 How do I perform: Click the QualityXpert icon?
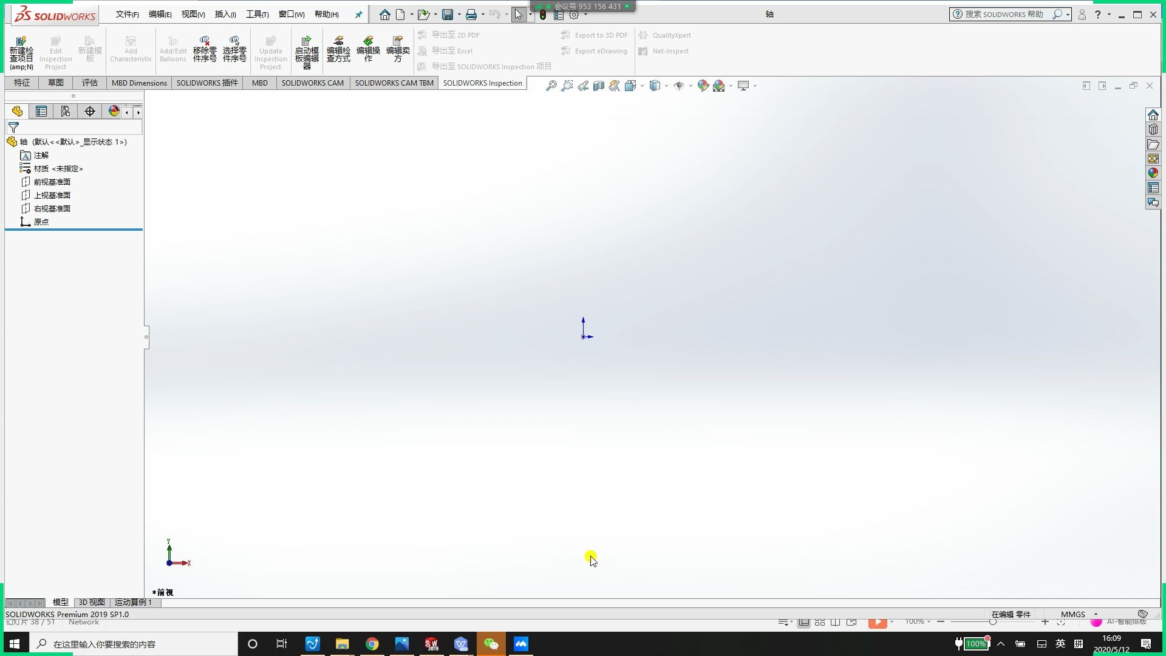[643, 35]
